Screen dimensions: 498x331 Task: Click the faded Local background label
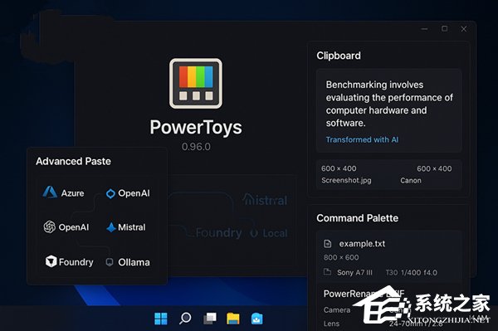click(275, 233)
